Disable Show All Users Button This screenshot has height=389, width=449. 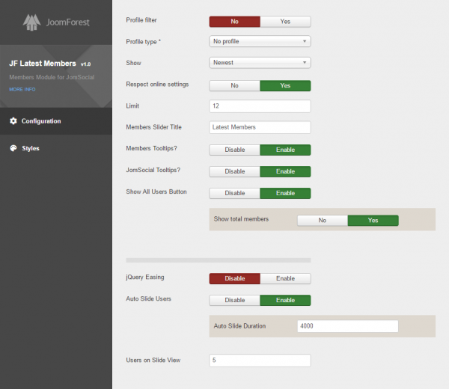234,193
